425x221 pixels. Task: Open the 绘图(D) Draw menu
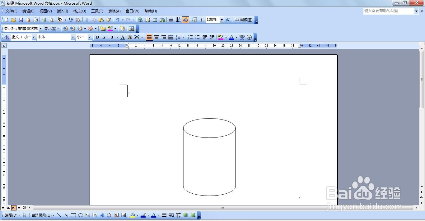tap(12, 215)
